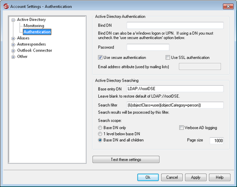Expand the Other tree node
Screen dimensions: 237x187
pos(13,57)
